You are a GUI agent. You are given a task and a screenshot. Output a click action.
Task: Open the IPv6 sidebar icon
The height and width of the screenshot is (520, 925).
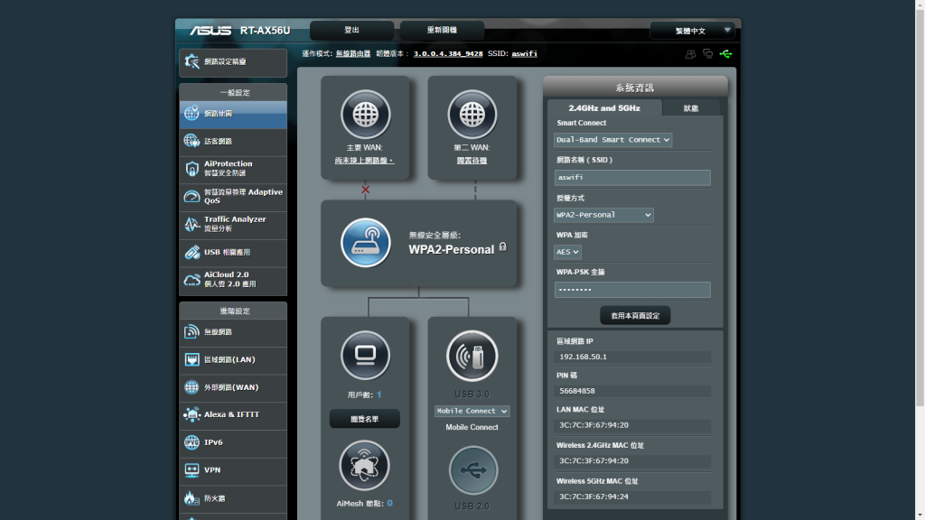click(x=192, y=442)
